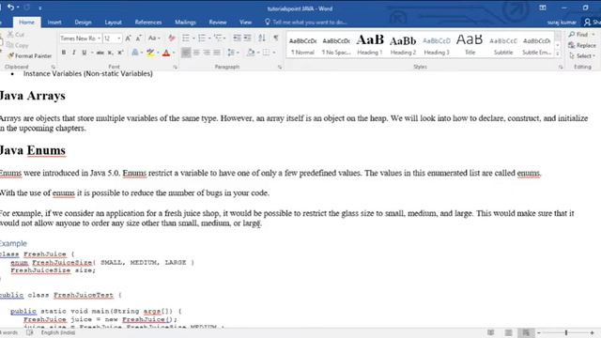Click Replace in Editing group
The width and height of the screenshot is (601, 338).
[x=582, y=45]
